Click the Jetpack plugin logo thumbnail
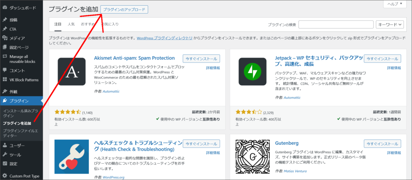 click(x=252, y=72)
